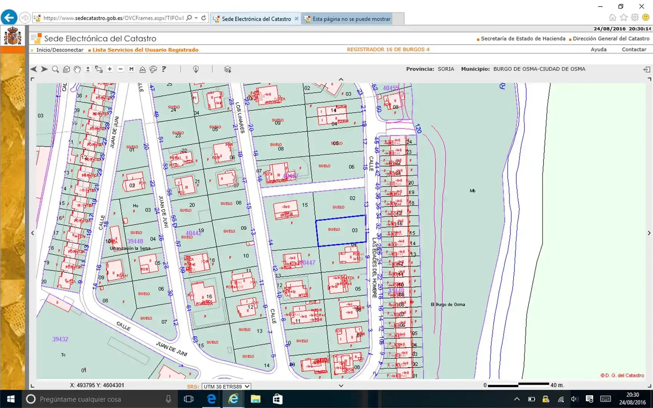Refresh the page with reload icon
Screen dimensions: 653x408
click(204, 18)
